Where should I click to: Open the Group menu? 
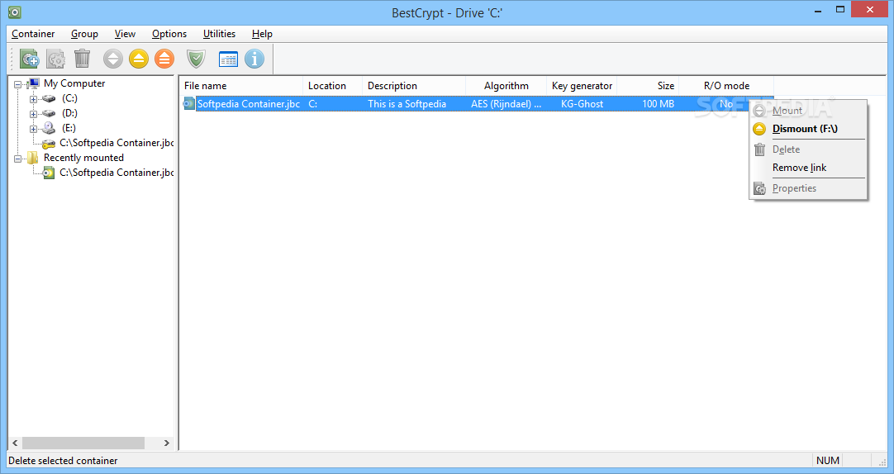(x=84, y=34)
